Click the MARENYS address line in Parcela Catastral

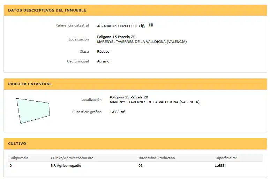155,102
